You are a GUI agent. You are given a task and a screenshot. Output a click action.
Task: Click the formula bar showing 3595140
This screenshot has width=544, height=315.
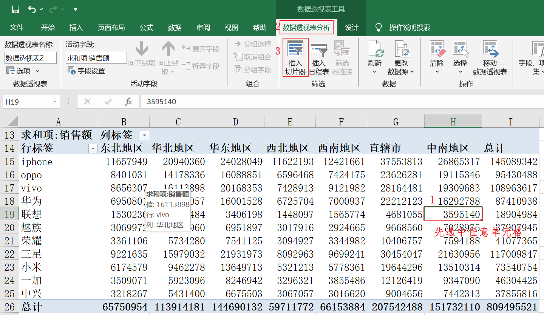pos(342,102)
